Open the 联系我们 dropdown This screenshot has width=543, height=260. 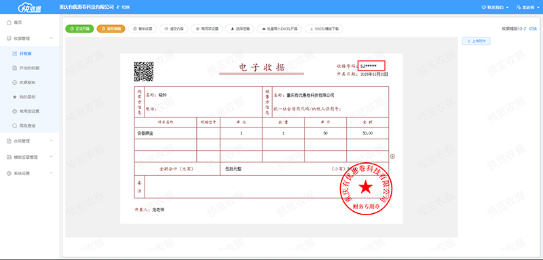tap(495, 7)
